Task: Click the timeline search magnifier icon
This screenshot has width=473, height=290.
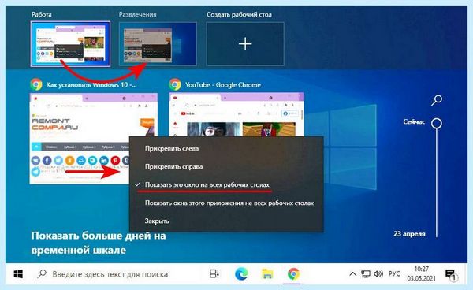Action: pyautogui.click(x=437, y=100)
